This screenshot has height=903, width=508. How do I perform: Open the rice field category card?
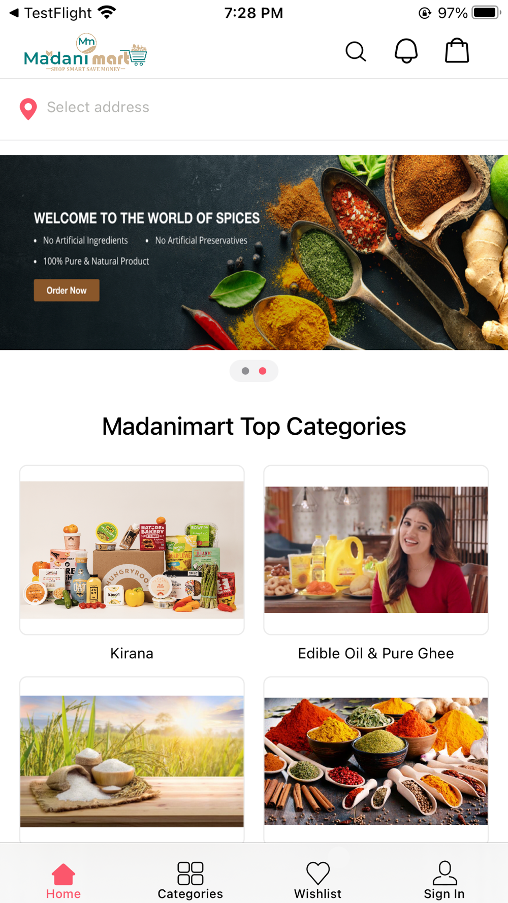pyautogui.click(x=132, y=760)
